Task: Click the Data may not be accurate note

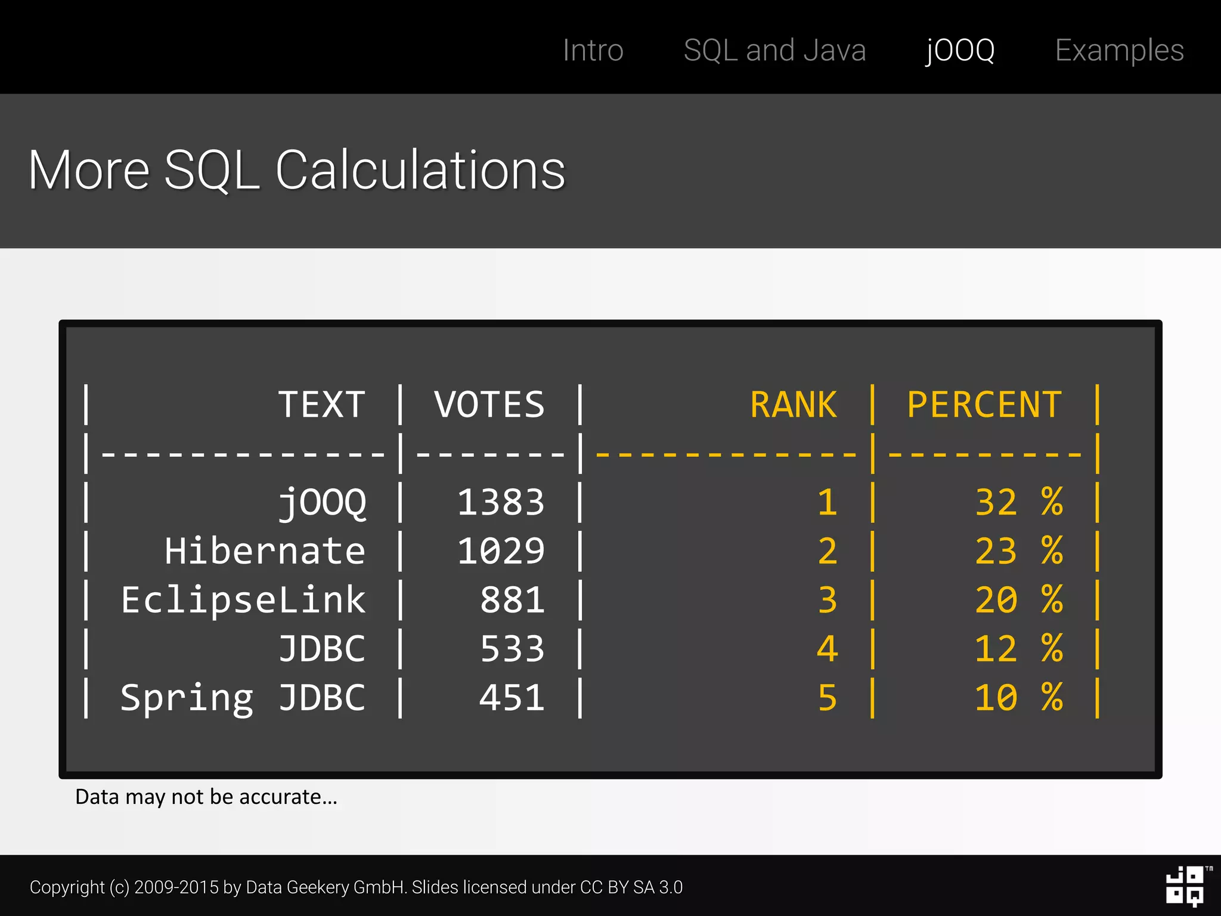Action: (206, 797)
